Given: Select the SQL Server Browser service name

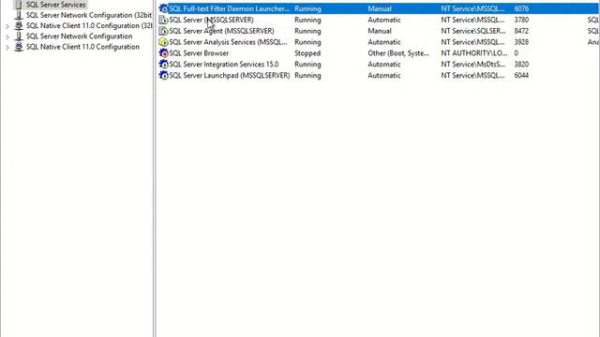Looking at the screenshot, I should click(199, 53).
